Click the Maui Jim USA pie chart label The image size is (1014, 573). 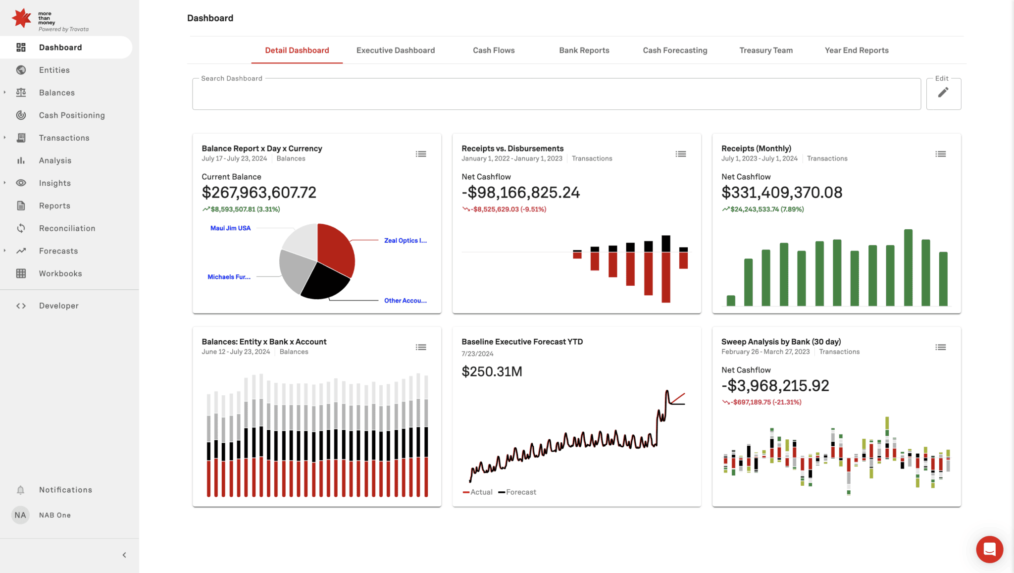point(230,228)
